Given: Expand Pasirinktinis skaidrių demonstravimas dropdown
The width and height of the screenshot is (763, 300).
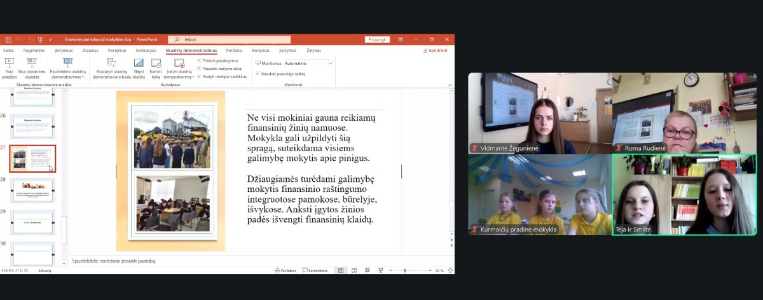Looking at the screenshot, I should click(68, 77).
